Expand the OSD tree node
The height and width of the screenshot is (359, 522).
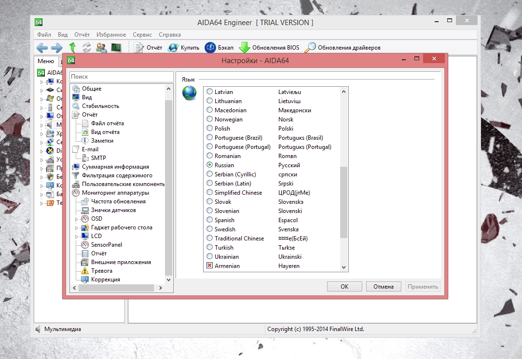click(76, 219)
